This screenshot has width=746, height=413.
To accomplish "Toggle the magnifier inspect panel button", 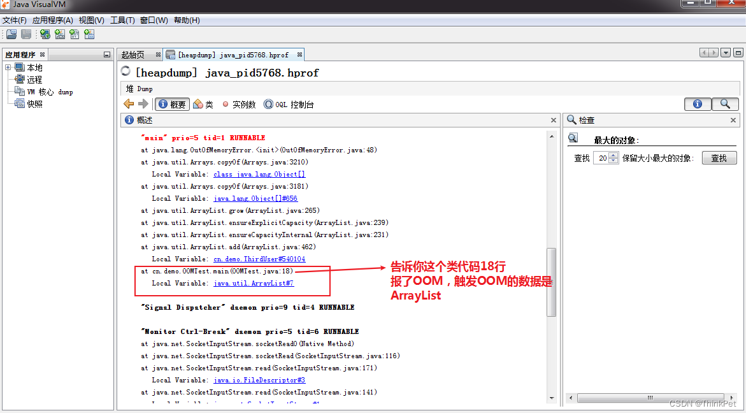I will 725,104.
